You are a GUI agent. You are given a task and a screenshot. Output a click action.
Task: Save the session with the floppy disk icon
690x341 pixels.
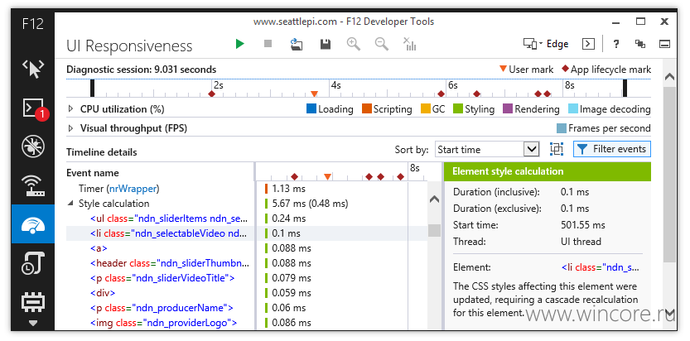pyautogui.click(x=326, y=44)
